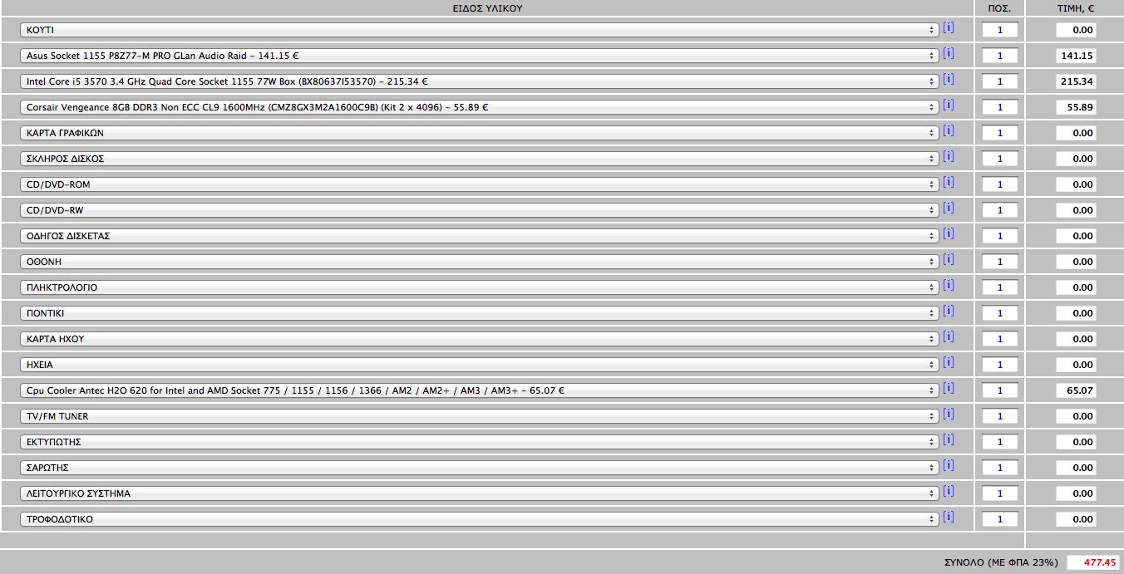Click the [i] info link for Antec cooler

(x=949, y=388)
